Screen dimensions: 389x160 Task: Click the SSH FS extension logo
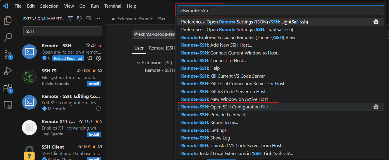pos(30,77)
